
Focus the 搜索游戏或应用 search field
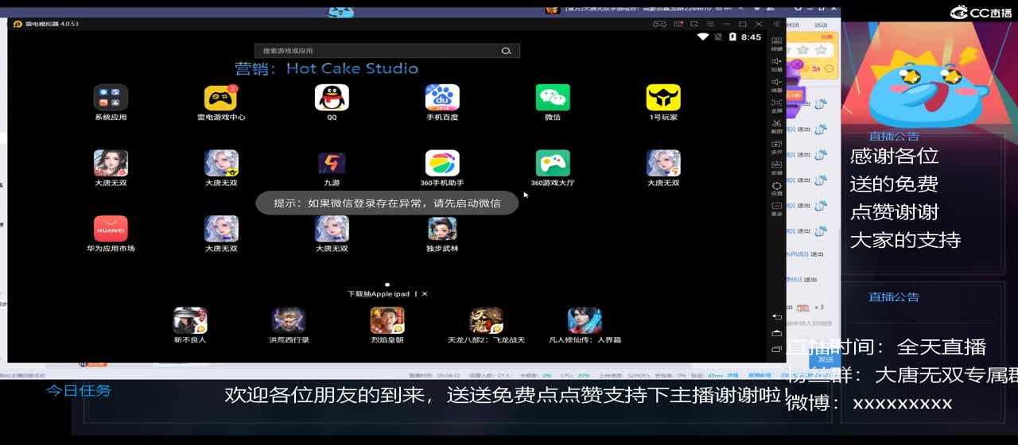(387, 51)
